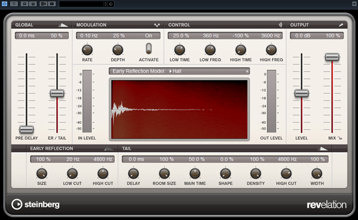Click the REVelation plugin name logo
This screenshot has height=220, width=358.
point(327,205)
